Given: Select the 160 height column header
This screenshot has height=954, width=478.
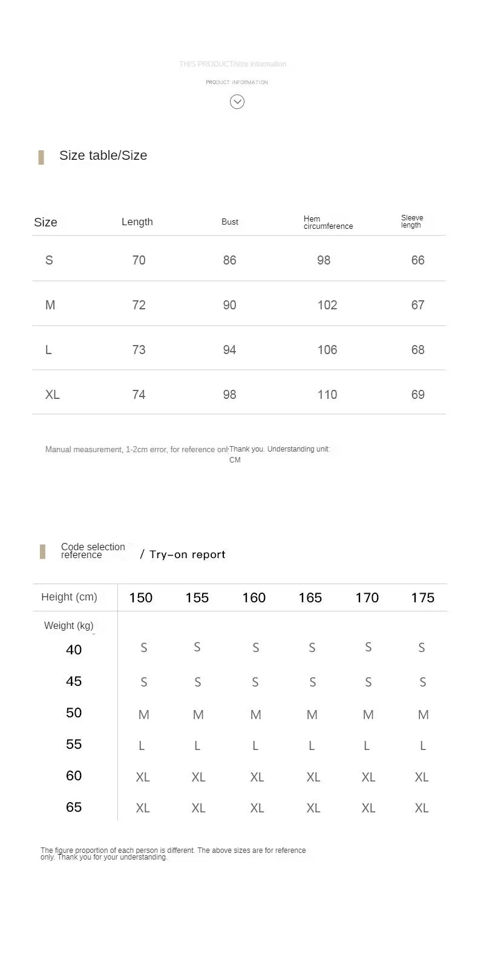Looking at the screenshot, I should [254, 598].
